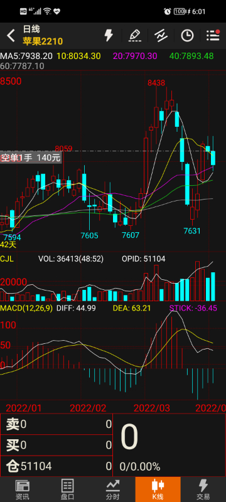Tap the lightning quick-order icon in header
This screenshot has height=502, width=226.
[x=109, y=36]
